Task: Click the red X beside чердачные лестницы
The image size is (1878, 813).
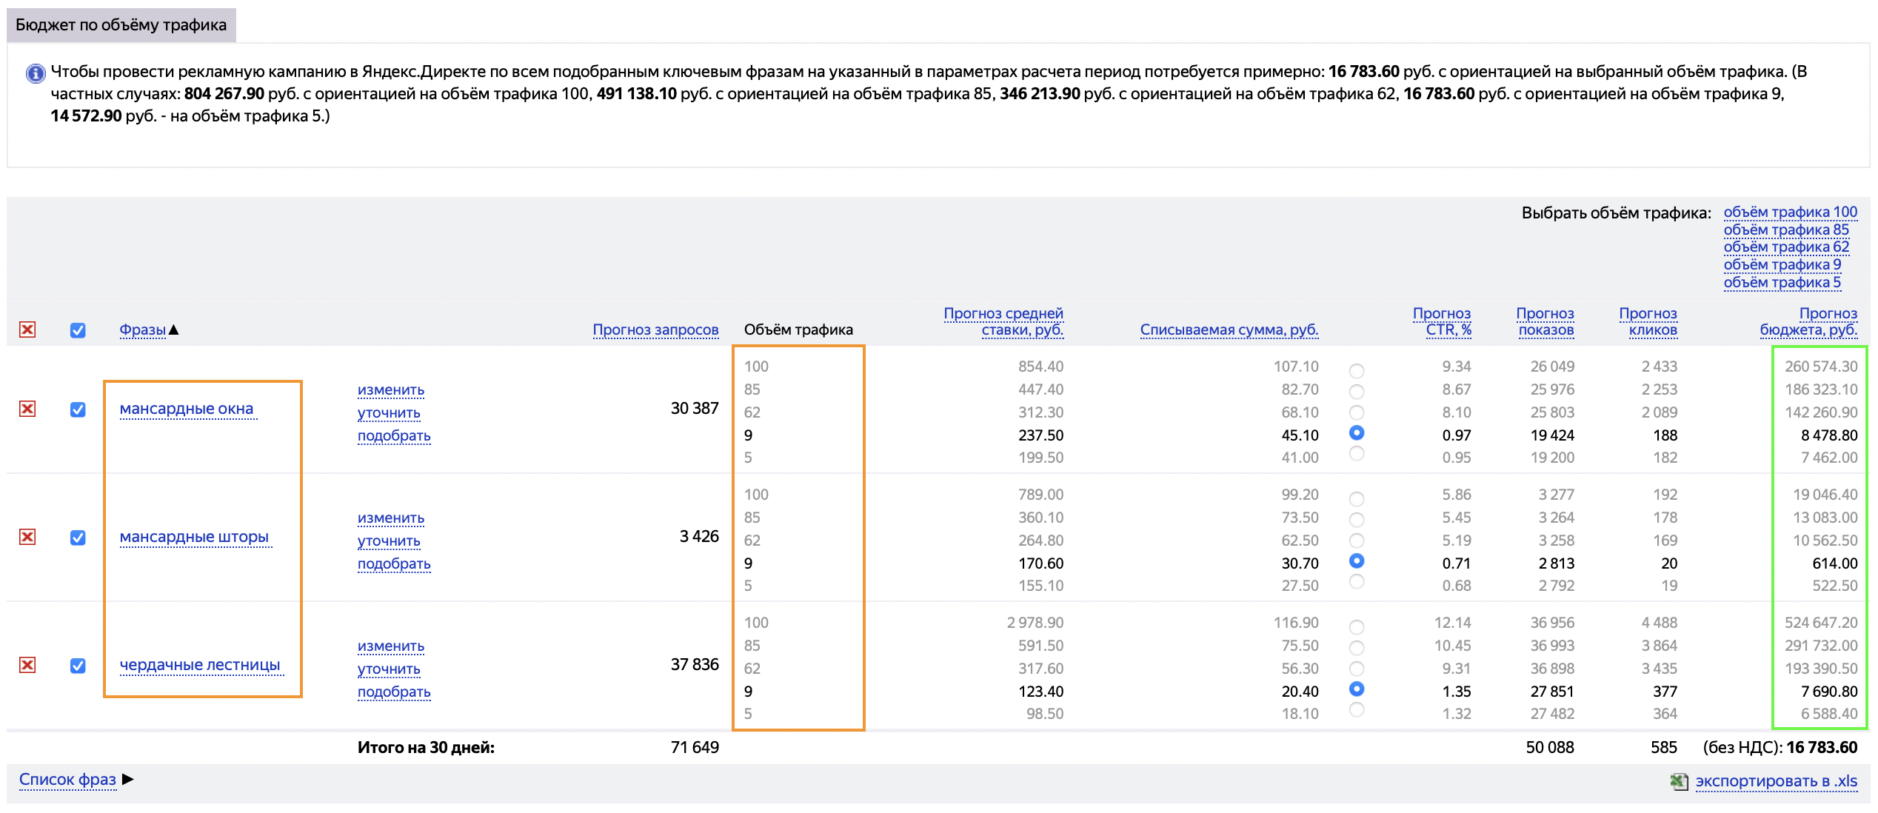Action: [x=27, y=665]
